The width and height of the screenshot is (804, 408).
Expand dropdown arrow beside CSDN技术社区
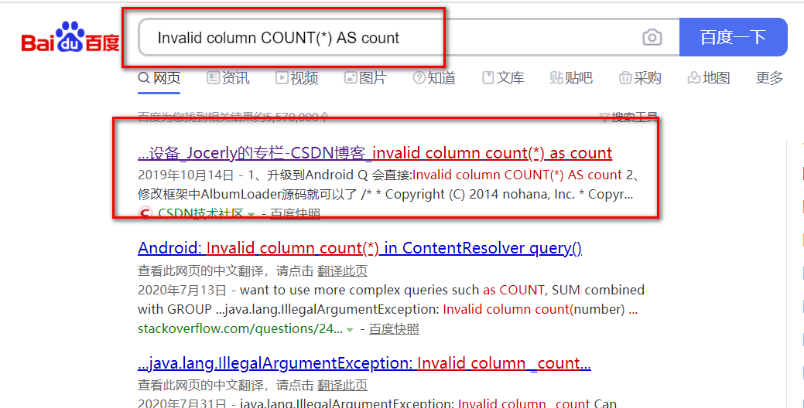click(x=251, y=215)
